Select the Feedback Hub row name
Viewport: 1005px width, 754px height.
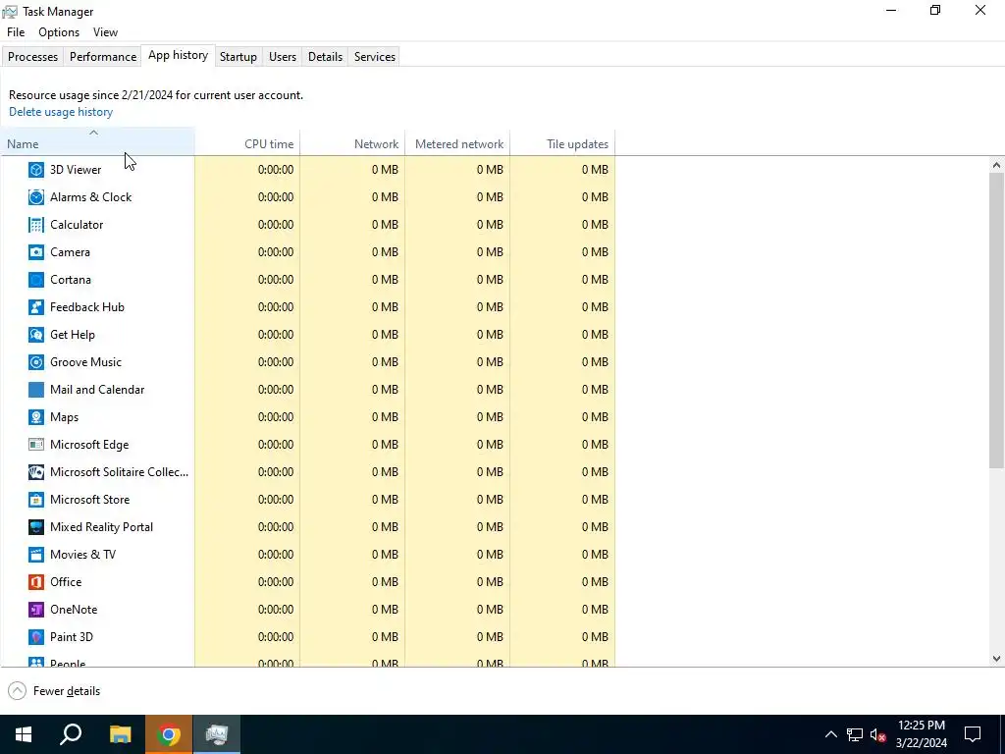point(87,307)
